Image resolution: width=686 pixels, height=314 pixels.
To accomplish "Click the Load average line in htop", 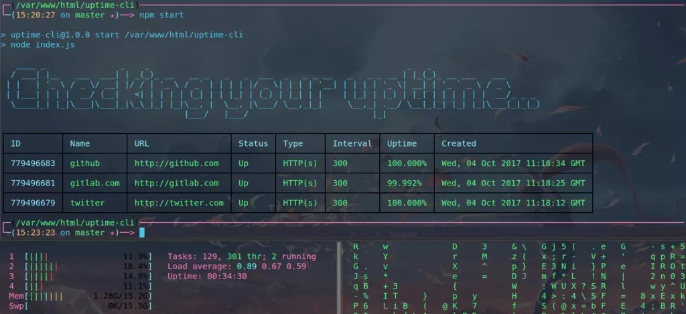I will pos(236,266).
